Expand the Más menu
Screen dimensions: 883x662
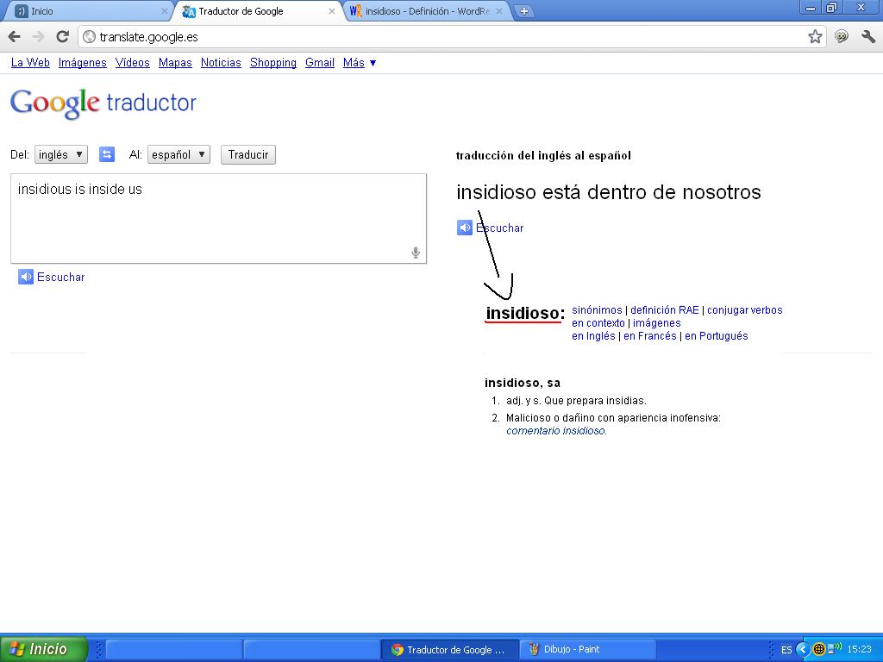point(360,62)
